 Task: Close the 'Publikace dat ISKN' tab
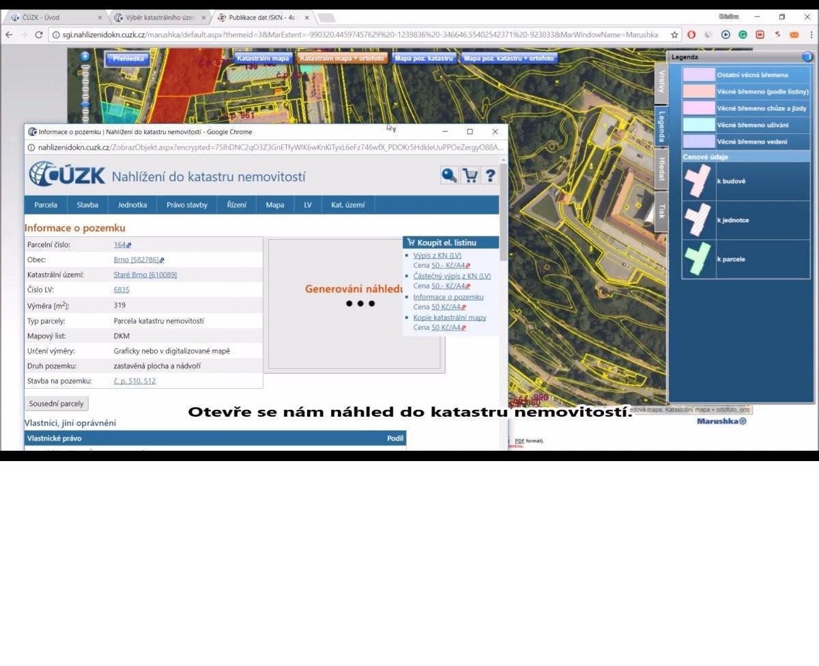(x=306, y=18)
